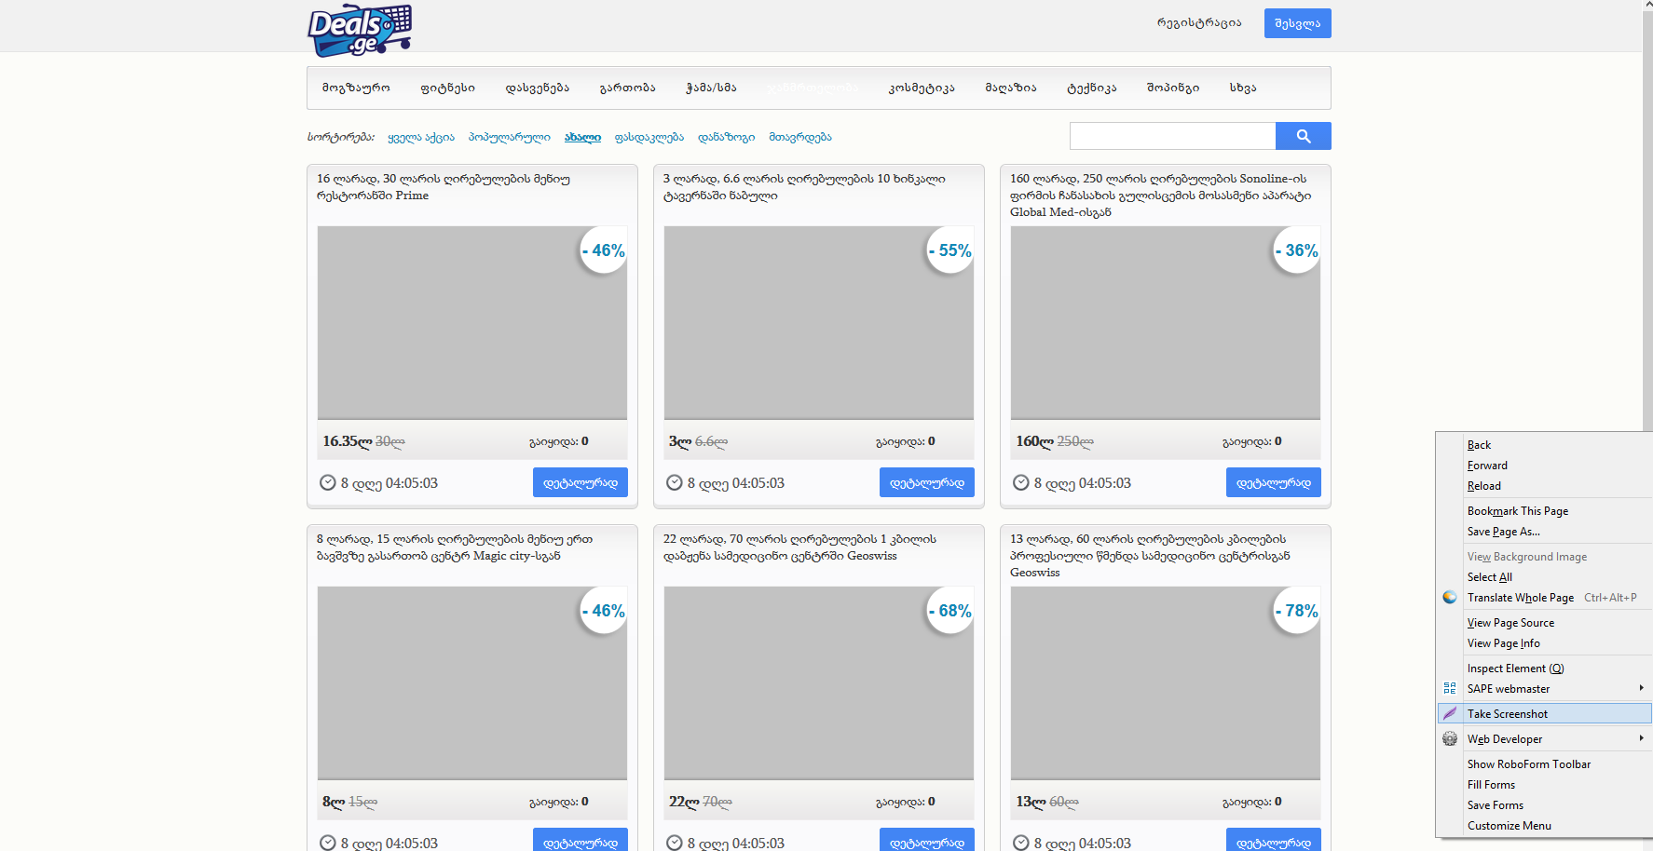Click the image of the 160ლ deal

coord(1166,322)
